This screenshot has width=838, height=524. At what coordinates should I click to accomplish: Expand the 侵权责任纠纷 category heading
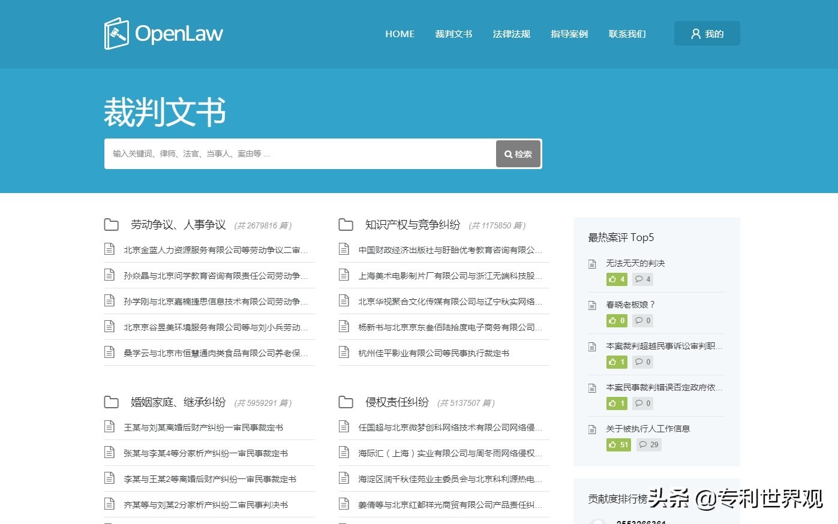(x=397, y=402)
